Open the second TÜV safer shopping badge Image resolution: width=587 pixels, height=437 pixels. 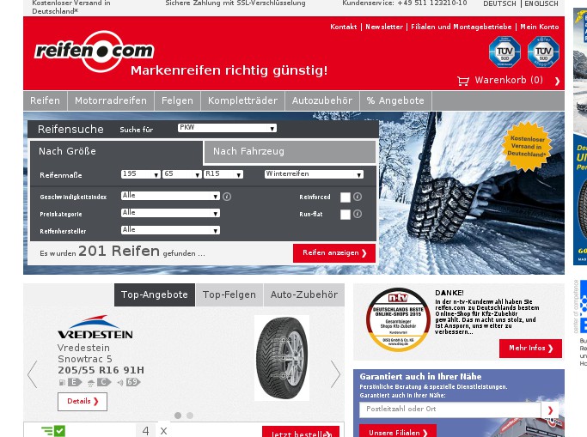pyautogui.click(x=543, y=52)
